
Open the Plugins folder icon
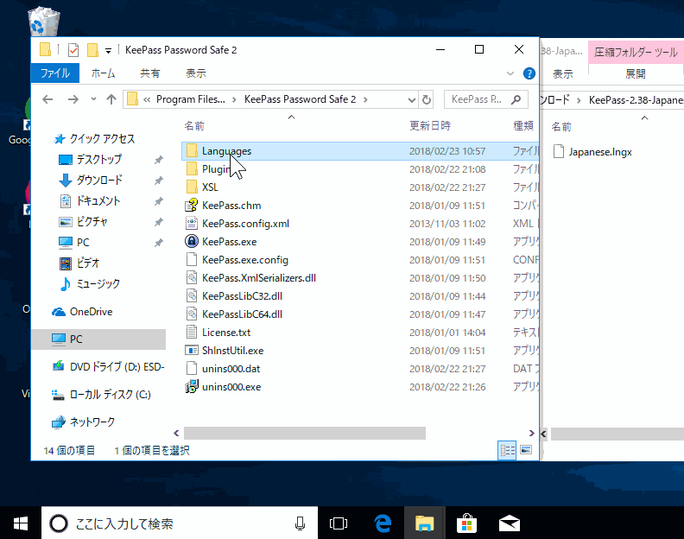(192, 169)
